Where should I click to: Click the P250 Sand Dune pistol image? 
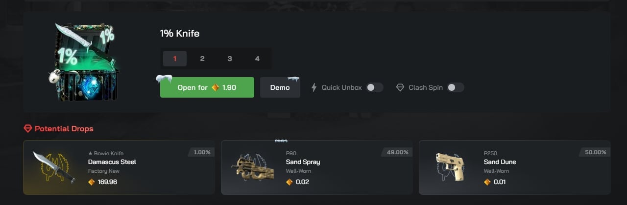point(449,167)
